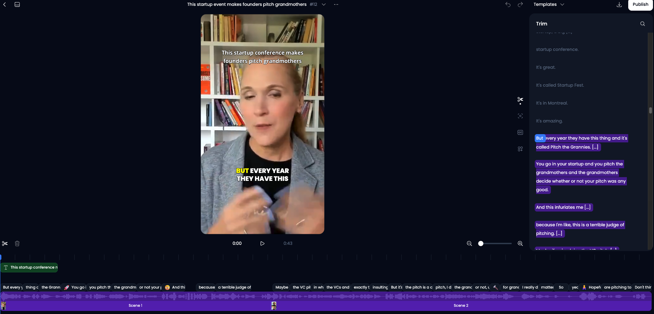
Task: Select the 'the grandm' caption chip
Action: pyautogui.click(x=125, y=287)
